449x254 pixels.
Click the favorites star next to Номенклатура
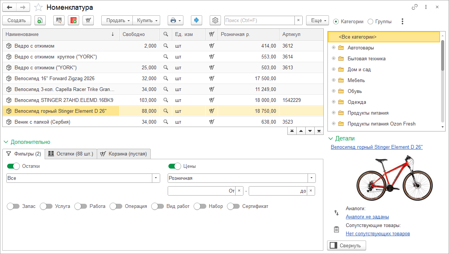(x=38, y=7)
